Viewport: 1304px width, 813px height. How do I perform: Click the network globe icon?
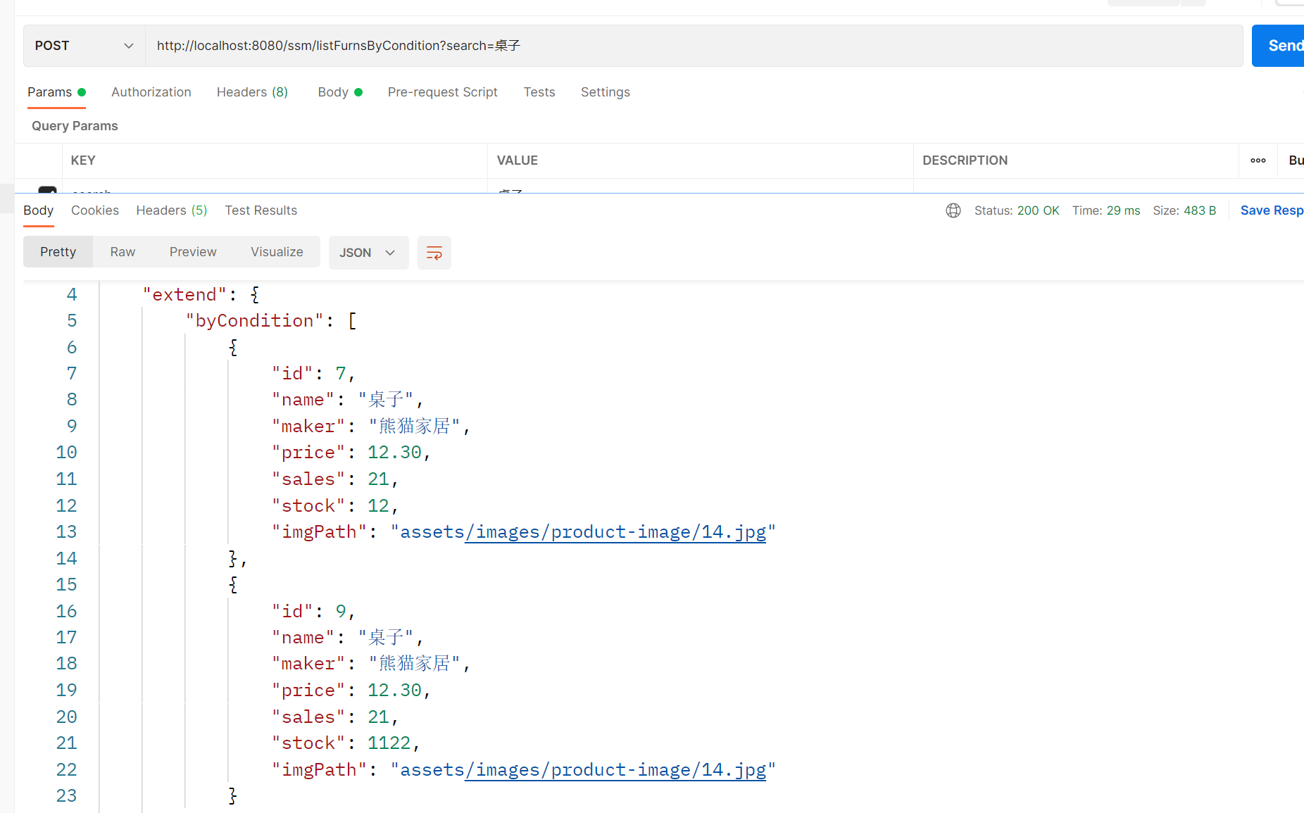(953, 210)
